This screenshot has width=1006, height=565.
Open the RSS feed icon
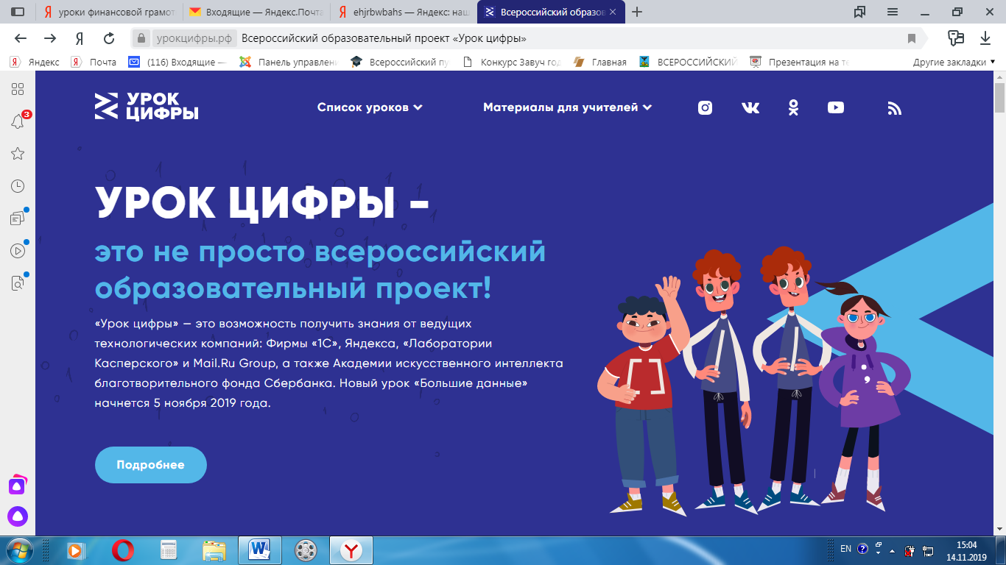[x=895, y=108]
